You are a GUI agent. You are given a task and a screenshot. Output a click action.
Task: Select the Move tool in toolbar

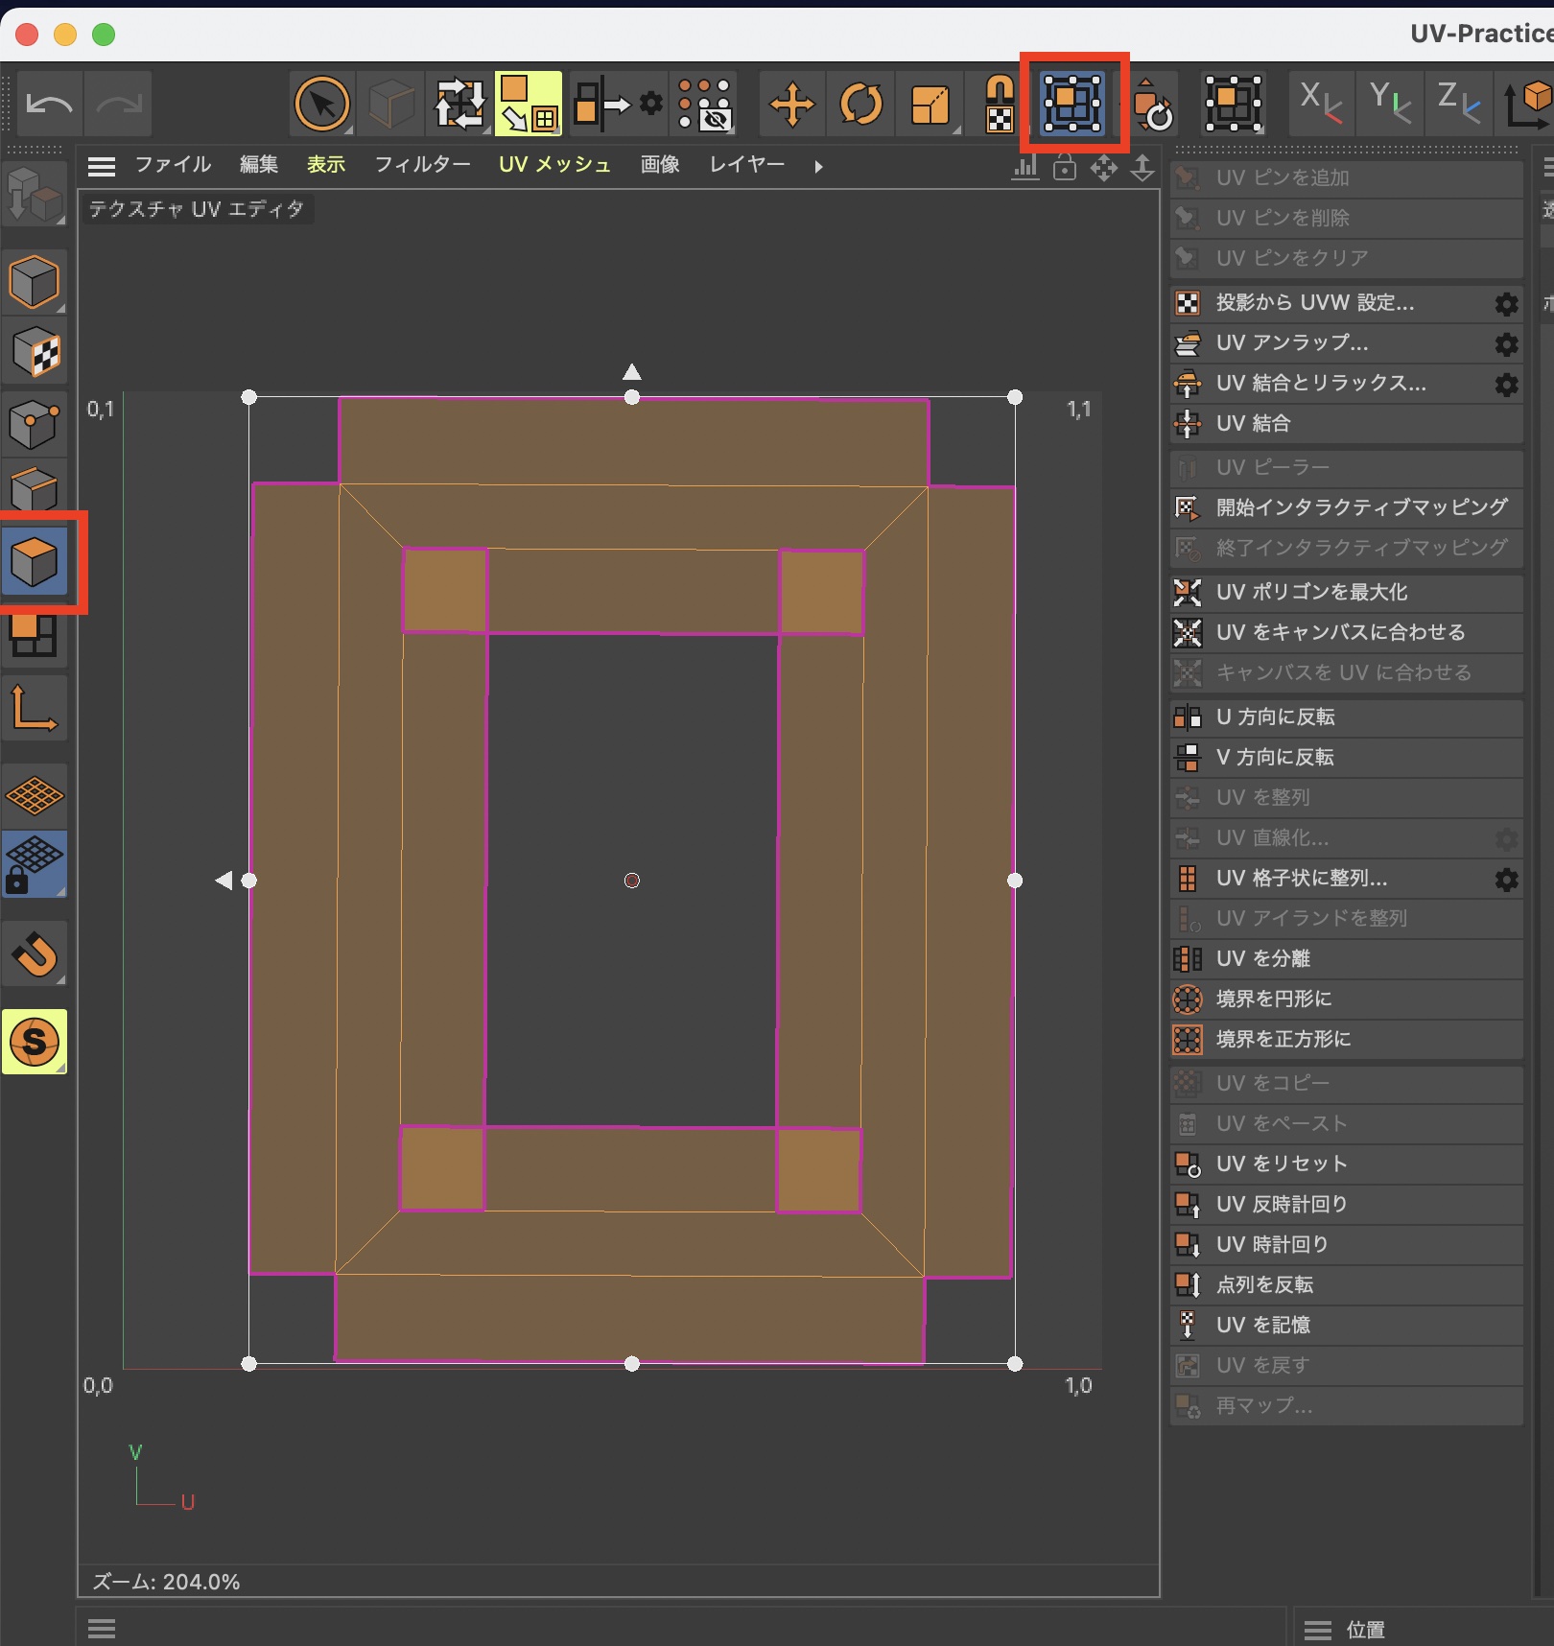(791, 104)
